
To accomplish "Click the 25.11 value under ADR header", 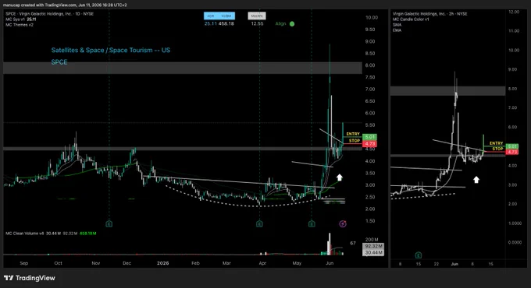I will pos(210,23).
